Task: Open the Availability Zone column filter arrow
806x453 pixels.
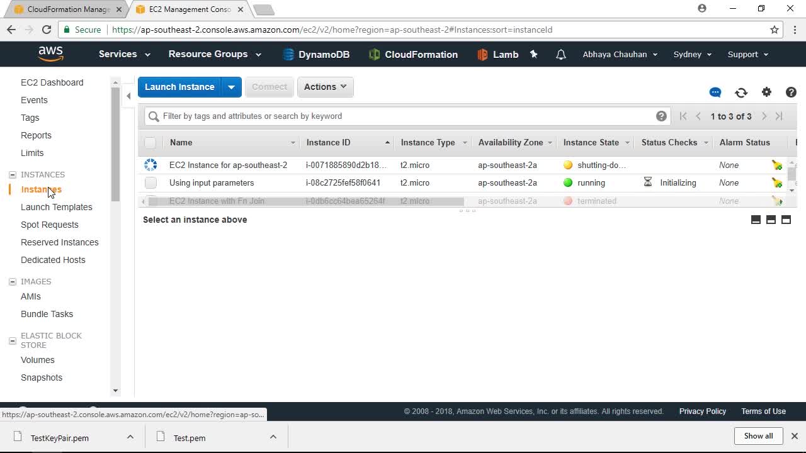Action: tap(550, 143)
